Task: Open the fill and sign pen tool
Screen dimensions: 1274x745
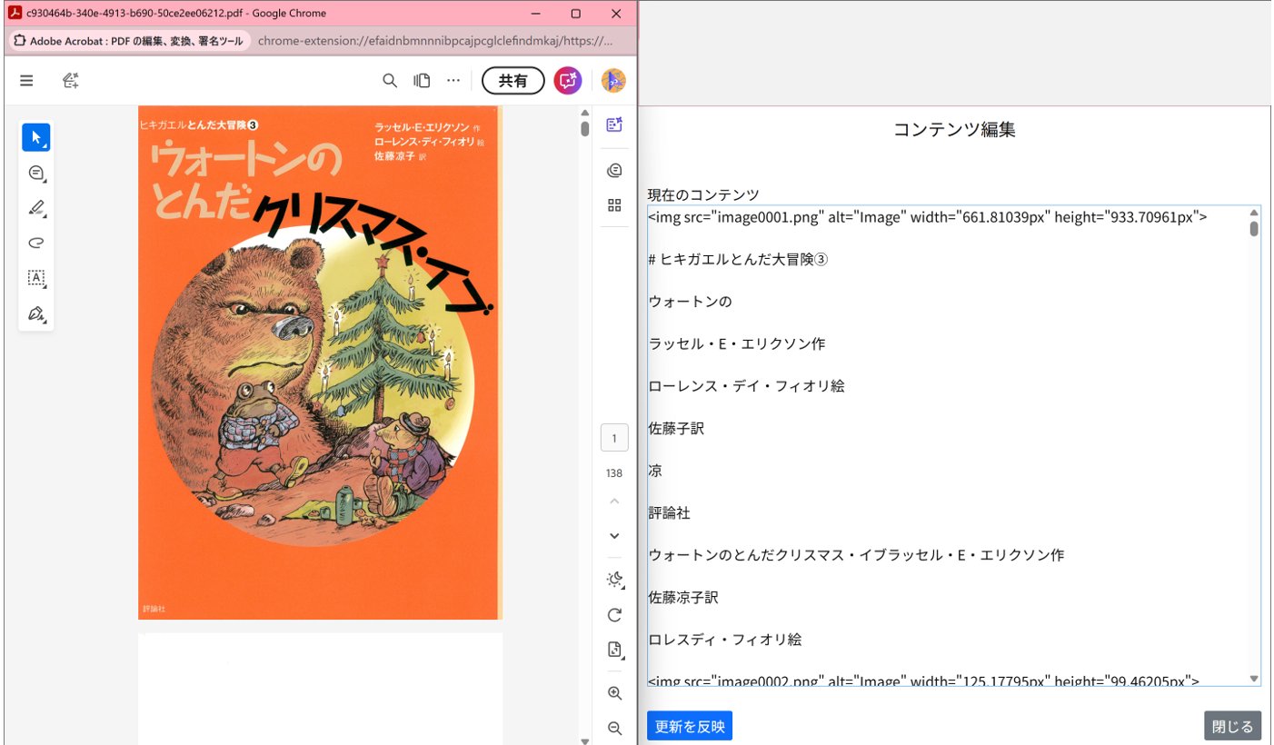Action: (x=35, y=313)
